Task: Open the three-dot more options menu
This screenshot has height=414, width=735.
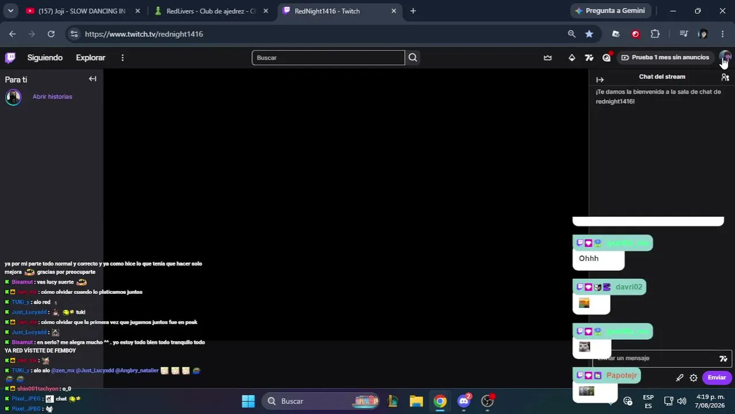Action: pyautogui.click(x=122, y=57)
